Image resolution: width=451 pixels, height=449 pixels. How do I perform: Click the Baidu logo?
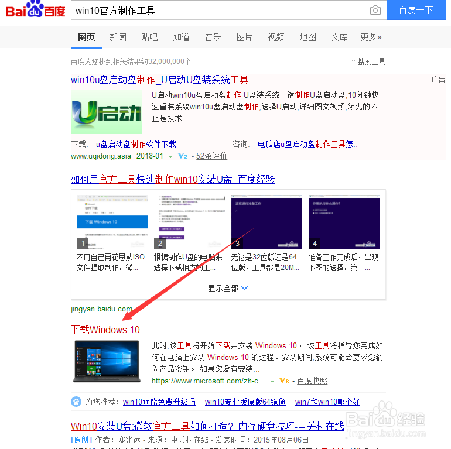36,10
